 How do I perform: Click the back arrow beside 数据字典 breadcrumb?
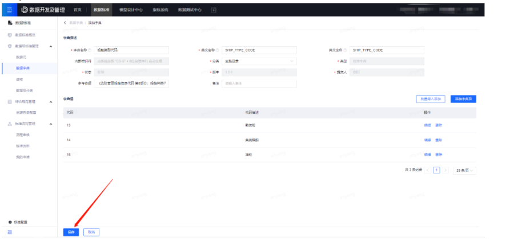[65, 23]
